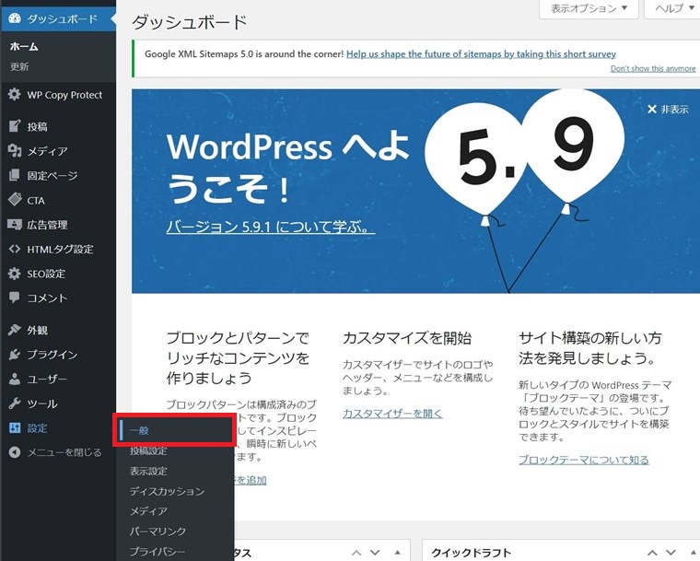Click the 外観 menu label
This screenshot has height=561, width=700.
pos(37,330)
